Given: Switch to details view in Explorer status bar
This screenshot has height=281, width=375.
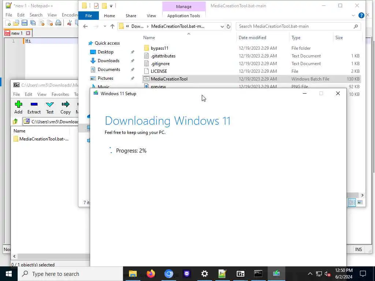Looking at the screenshot, I should coord(352,202).
